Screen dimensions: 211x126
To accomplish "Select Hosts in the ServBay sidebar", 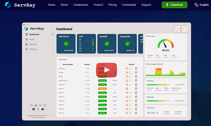I will click(x=30, y=39).
